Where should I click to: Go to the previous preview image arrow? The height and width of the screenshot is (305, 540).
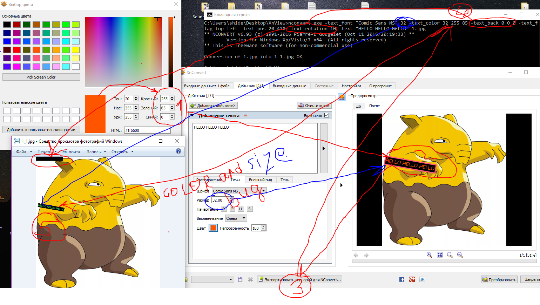[x=356, y=255]
